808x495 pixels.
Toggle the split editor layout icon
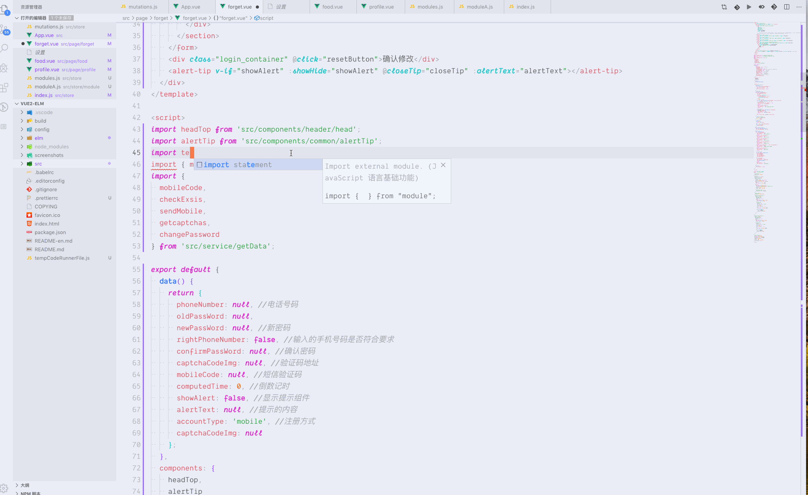point(787,7)
